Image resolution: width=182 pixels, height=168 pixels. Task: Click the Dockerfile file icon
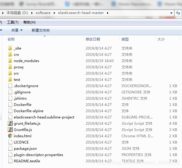10,104
